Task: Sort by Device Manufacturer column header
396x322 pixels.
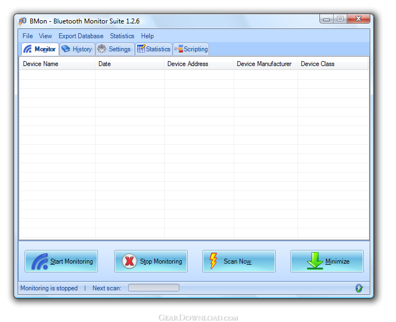Action: [x=265, y=64]
